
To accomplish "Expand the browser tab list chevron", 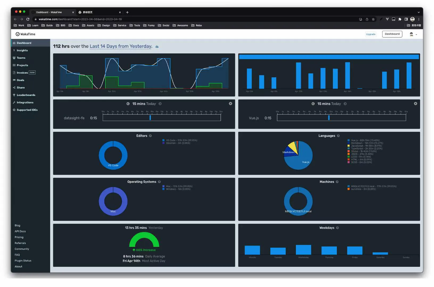I will [x=419, y=12].
